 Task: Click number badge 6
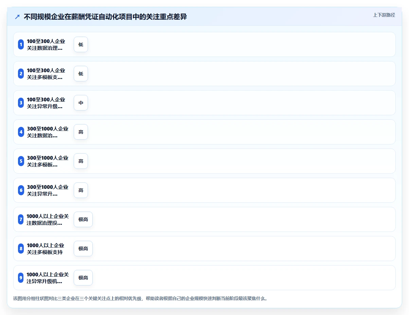[x=21, y=190]
